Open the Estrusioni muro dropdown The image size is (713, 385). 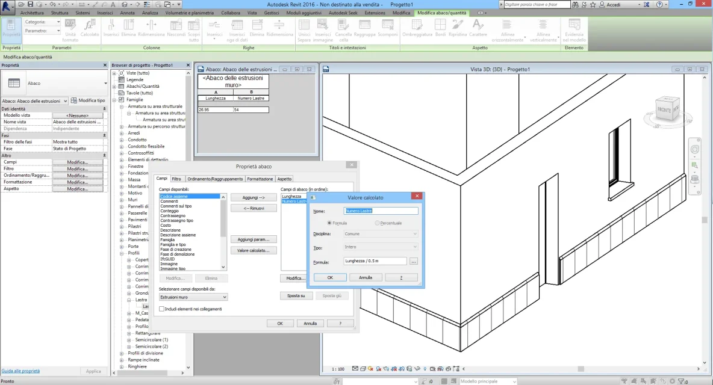pyautogui.click(x=193, y=297)
